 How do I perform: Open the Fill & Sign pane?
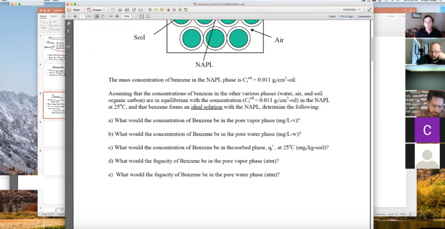(x=347, y=17)
